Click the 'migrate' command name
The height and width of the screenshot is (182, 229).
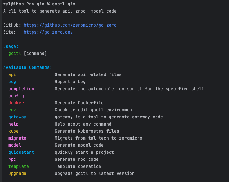[17, 138]
